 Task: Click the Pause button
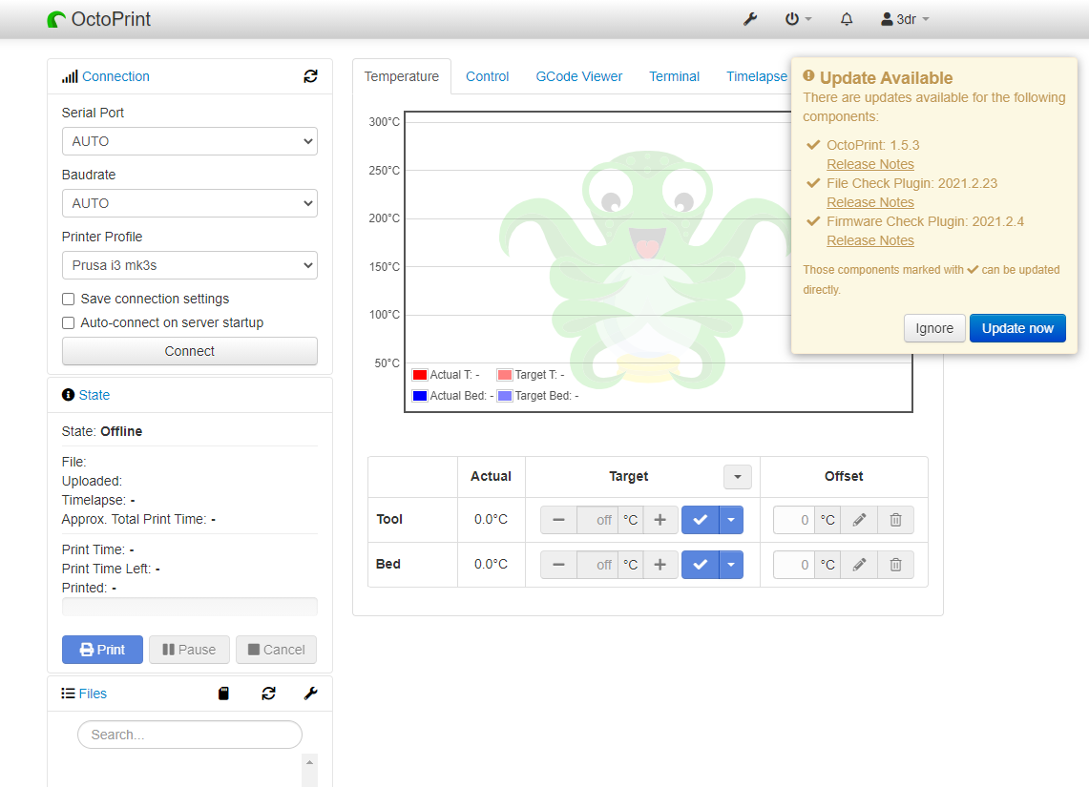tap(189, 650)
